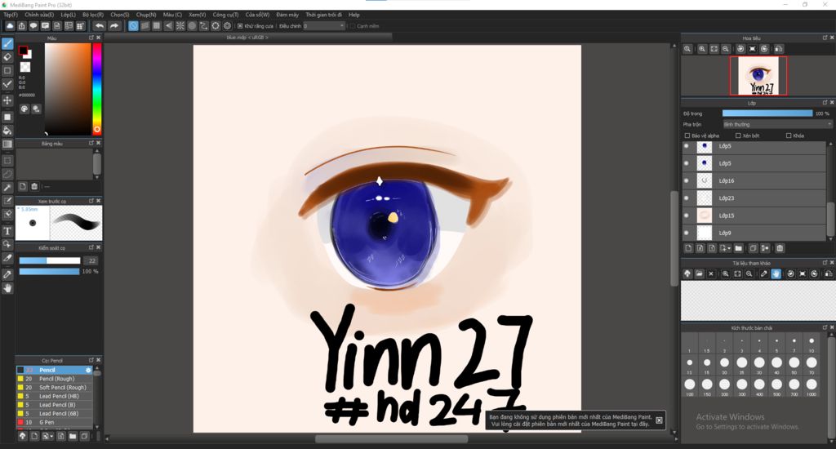The image size is (836, 449).
Task: Enable the Khóa layer lock checkbox
Action: pyautogui.click(x=789, y=136)
